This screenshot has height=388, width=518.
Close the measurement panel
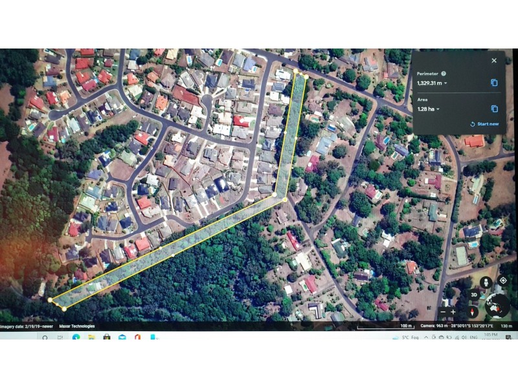pyautogui.click(x=494, y=60)
